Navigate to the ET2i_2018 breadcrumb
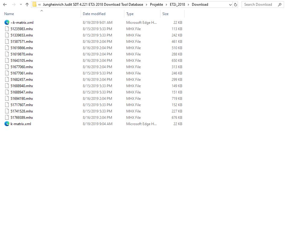The height and width of the screenshot is (231, 288). point(177,5)
